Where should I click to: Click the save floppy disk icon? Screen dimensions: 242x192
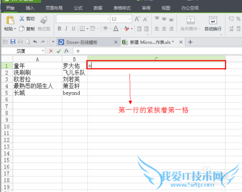pyautogui.click(x=13, y=42)
